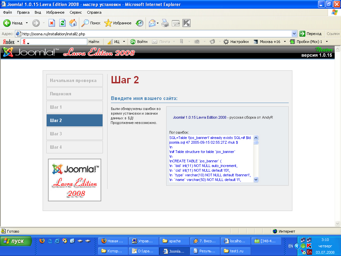Click the Joomla! logo in the page header
The width and height of the screenshot is (341, 256).
coord(30,52)
